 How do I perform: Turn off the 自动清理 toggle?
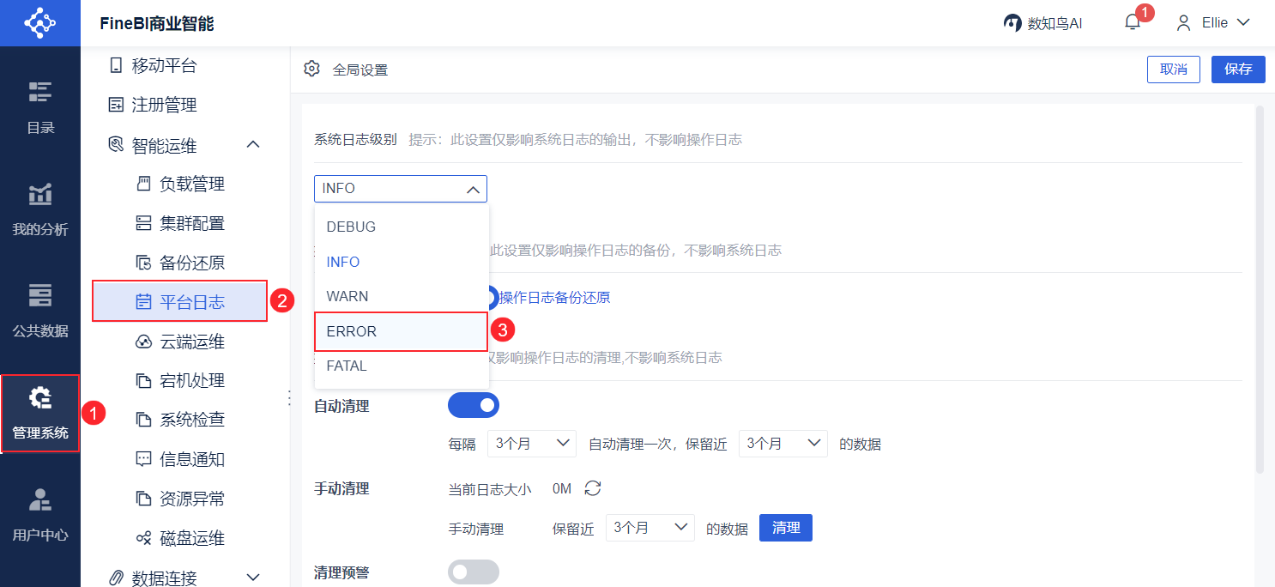pyautogui.click(x=474, y=406)
